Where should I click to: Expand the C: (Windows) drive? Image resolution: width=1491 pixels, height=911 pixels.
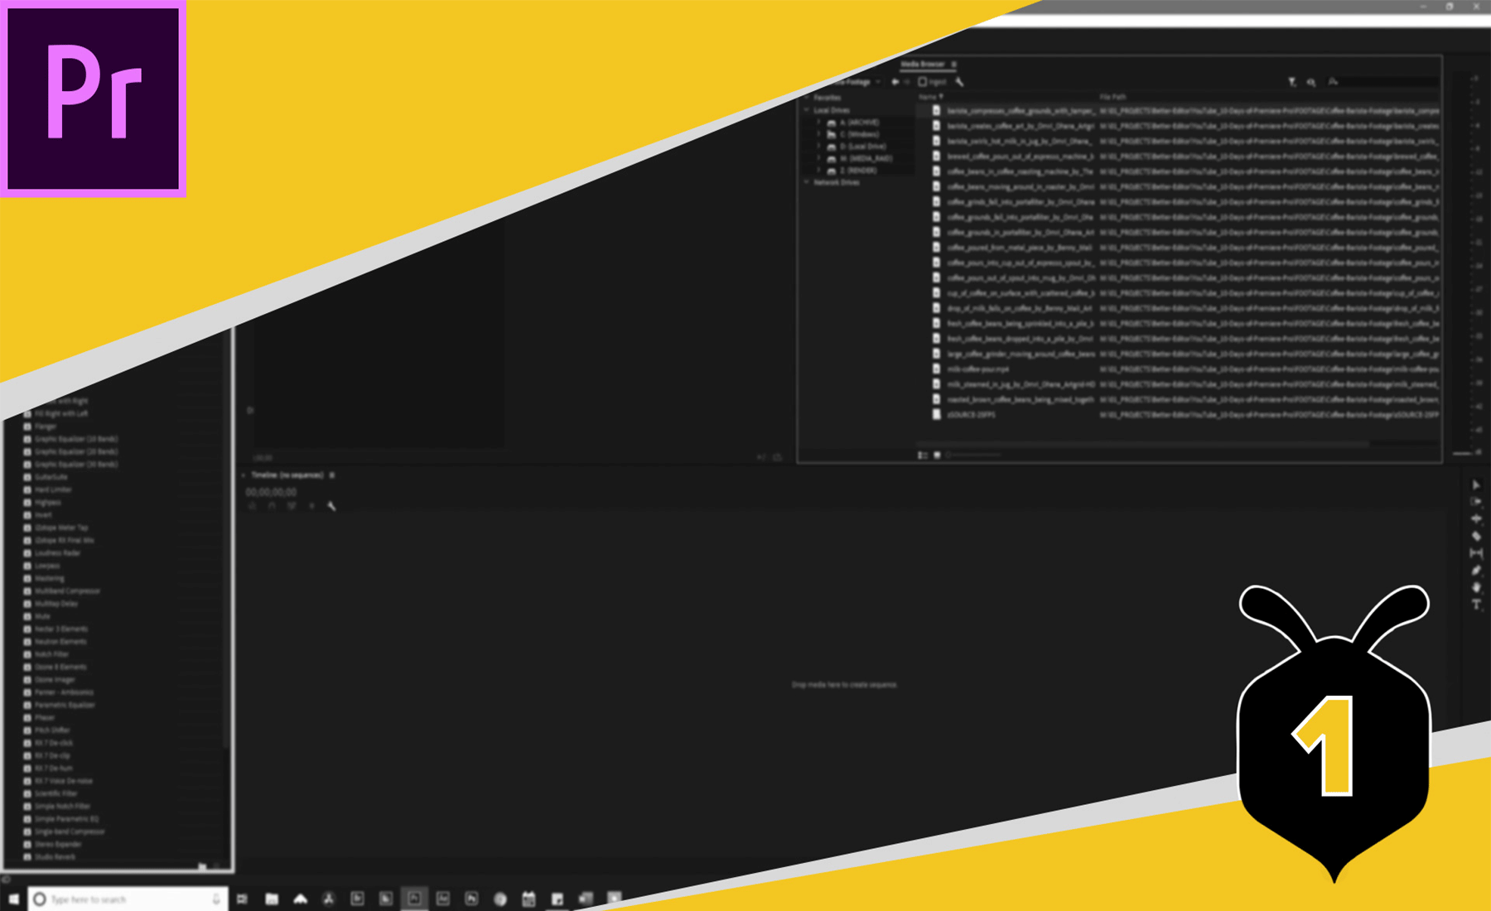tap(819, 134)
